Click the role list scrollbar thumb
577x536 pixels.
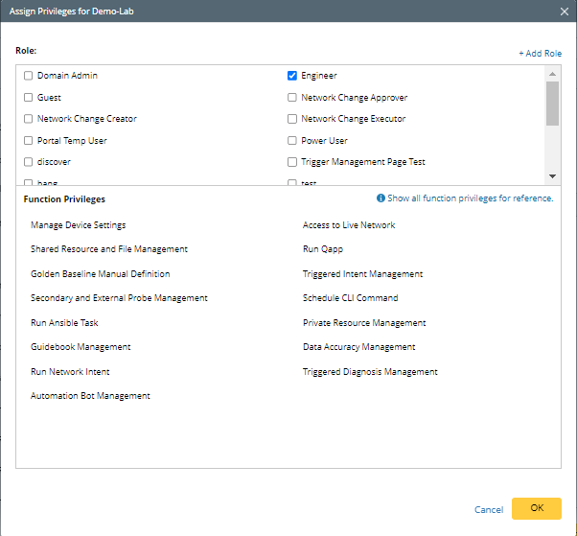point(552,104)
